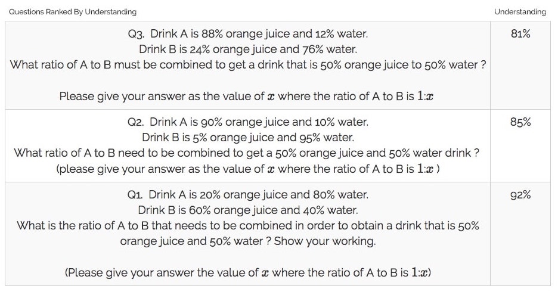Select the 81% understanding score
The height and width of the screenshot is (295, 558).
[520, 33]
